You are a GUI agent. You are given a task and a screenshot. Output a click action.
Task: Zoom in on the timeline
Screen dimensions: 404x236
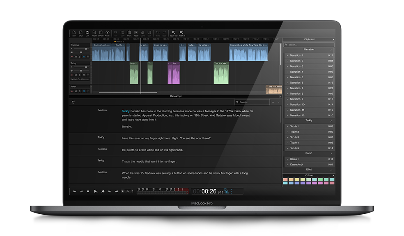[x=181, y=33]
